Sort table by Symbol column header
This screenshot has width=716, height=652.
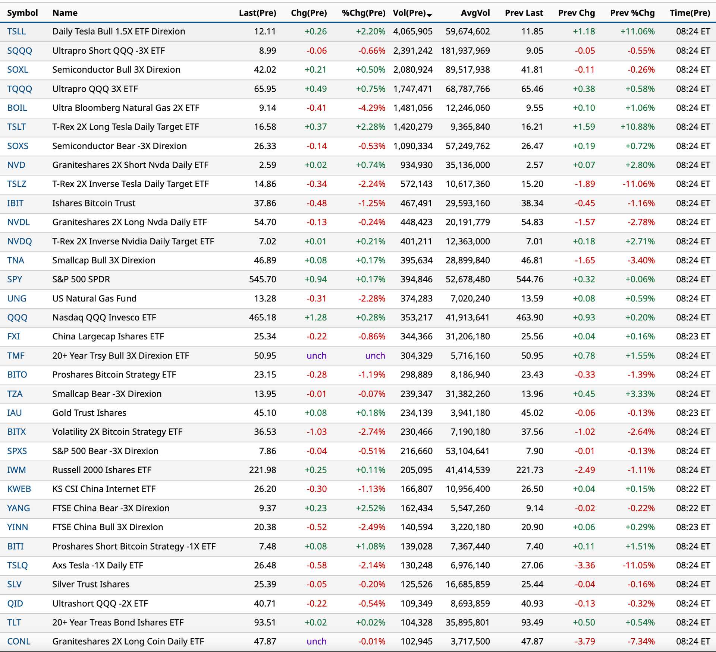pyautogui.click(x=22, y=13)
